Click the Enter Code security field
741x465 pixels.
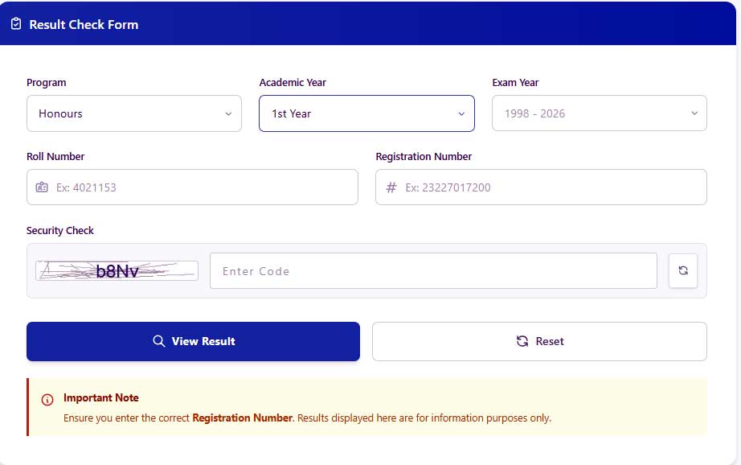coord(433,270)
